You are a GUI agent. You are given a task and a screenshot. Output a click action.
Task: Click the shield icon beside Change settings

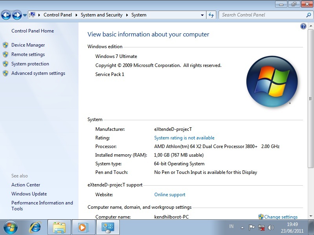click(x=261, y=217)
